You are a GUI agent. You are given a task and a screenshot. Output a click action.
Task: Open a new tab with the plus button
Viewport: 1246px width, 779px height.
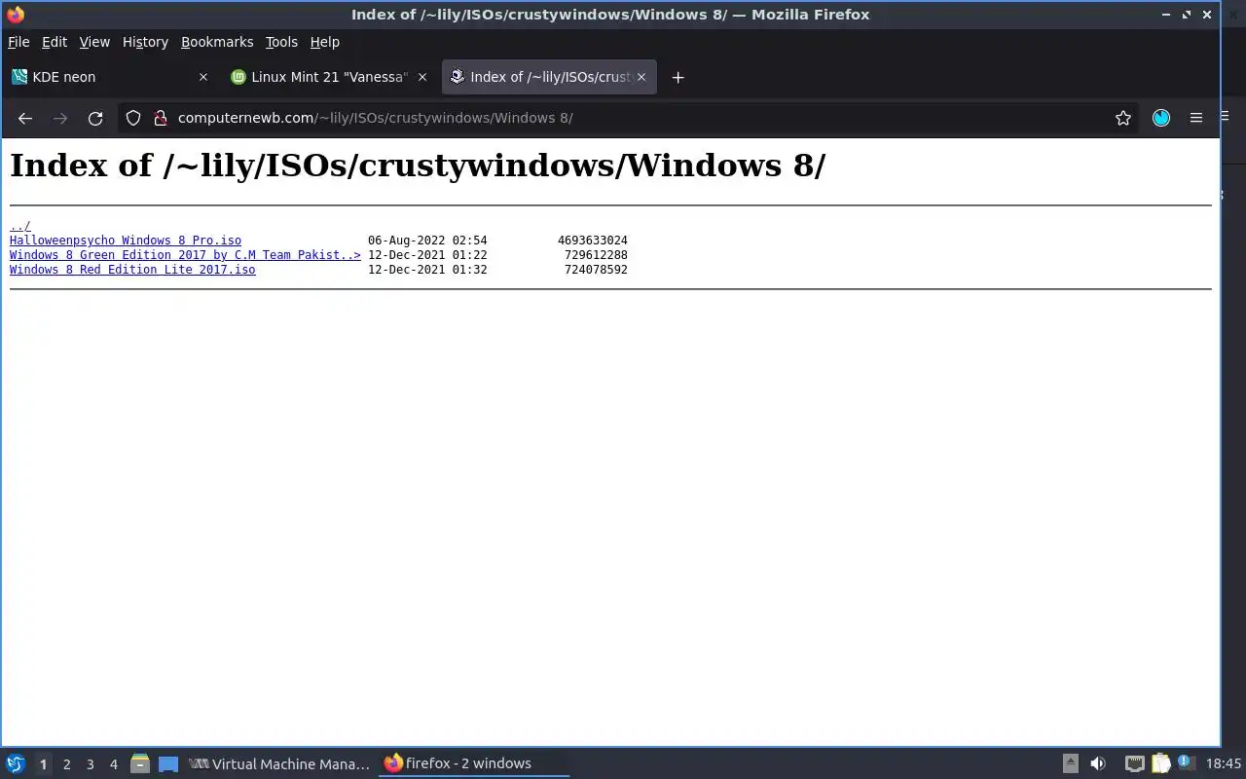pyautogui.click(x=678, y=77)
